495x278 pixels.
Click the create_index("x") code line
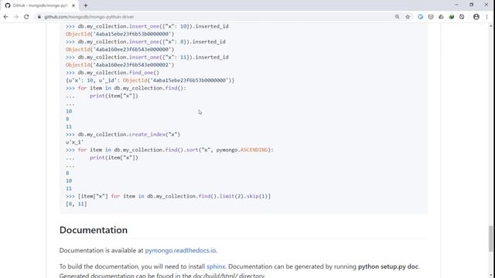coord(123,134)
